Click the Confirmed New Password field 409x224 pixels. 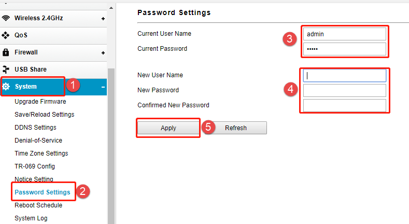click(x=344, y=106)
